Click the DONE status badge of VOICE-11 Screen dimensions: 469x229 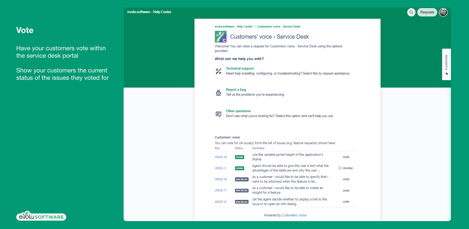pos(240,168)
